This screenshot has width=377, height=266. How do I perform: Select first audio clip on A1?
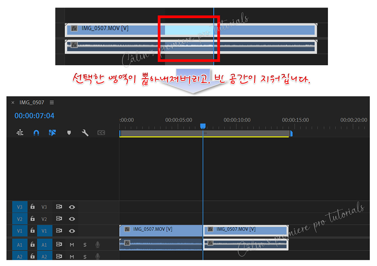tap(161, 245)
